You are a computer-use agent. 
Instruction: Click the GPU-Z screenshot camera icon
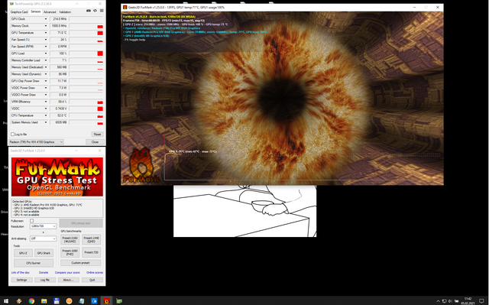(x=89, y=11)
